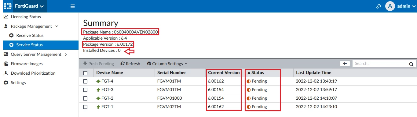This screenshot has width=417, height=117.
Task: Click the Pending status icon for FGT-2
Action: (249, 98)
